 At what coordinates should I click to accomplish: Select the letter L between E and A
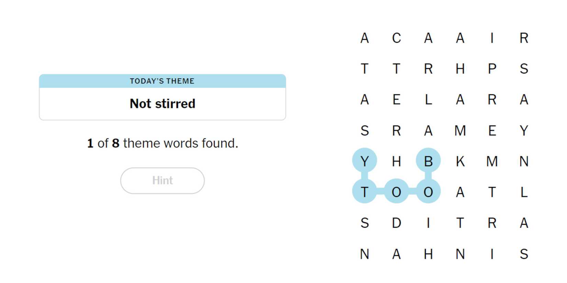[x=428, y=100]
